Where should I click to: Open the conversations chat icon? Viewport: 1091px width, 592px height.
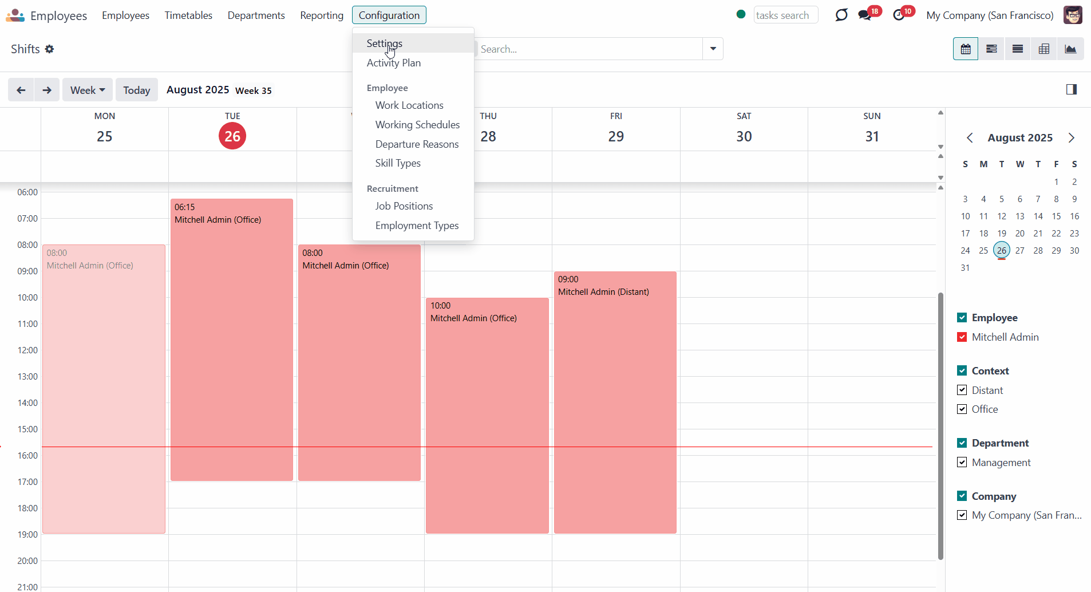point(865,15)
